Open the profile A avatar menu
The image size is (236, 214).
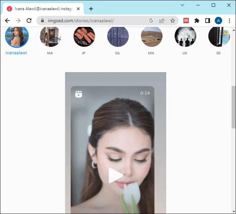[x=219, y=21]
